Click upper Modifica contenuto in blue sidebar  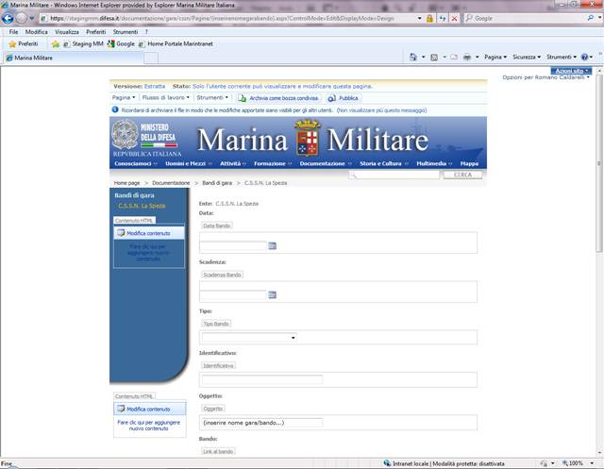pyautogui.click(x=148, y=233)
